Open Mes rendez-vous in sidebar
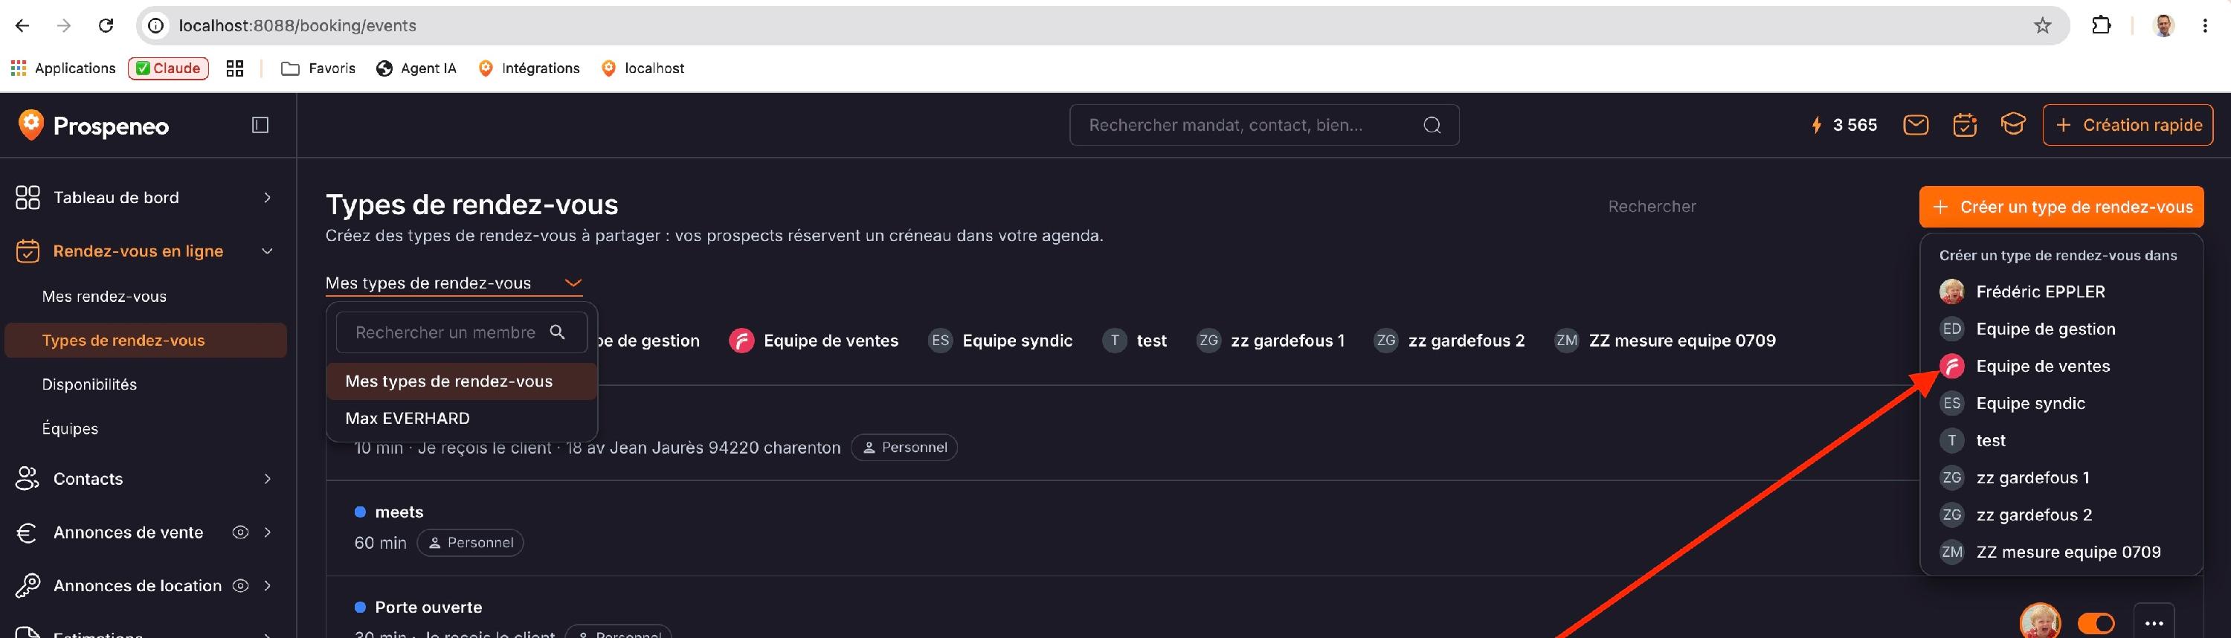This screenshot has width=2231, height=638. 104,297
